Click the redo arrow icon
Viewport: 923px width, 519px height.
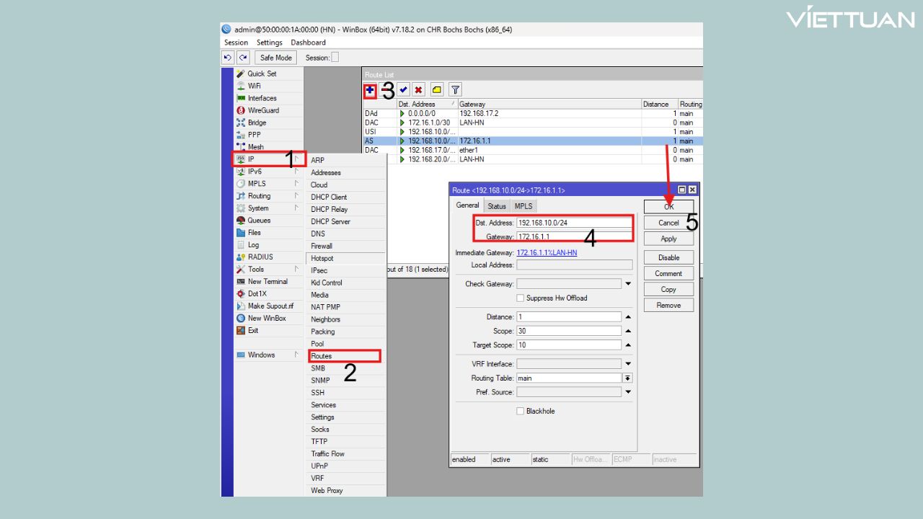(x=243, y=58)
